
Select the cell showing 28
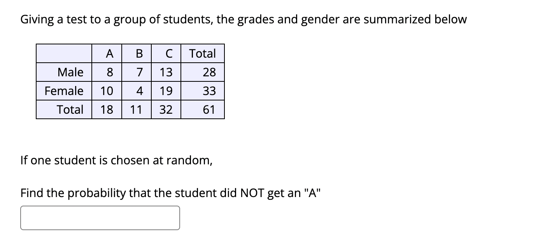click(209, 72)
